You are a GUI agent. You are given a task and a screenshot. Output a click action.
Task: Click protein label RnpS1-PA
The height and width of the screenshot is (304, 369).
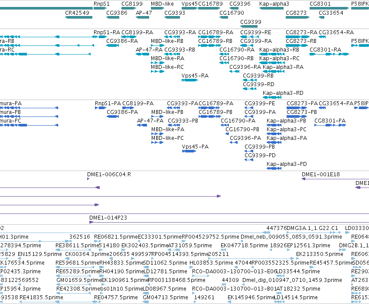tap(108, 103)
